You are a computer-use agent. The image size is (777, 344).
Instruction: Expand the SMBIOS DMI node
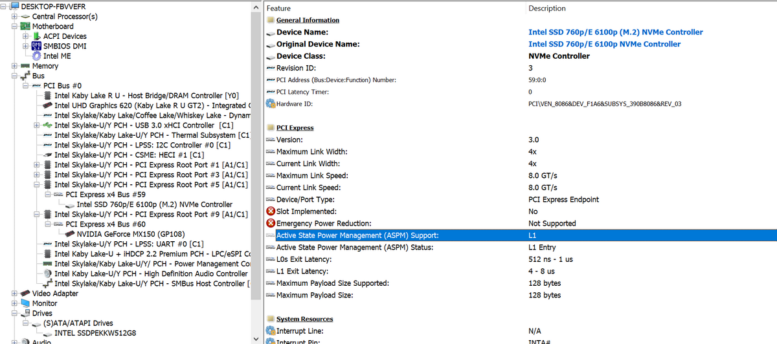tap(27, 46)
